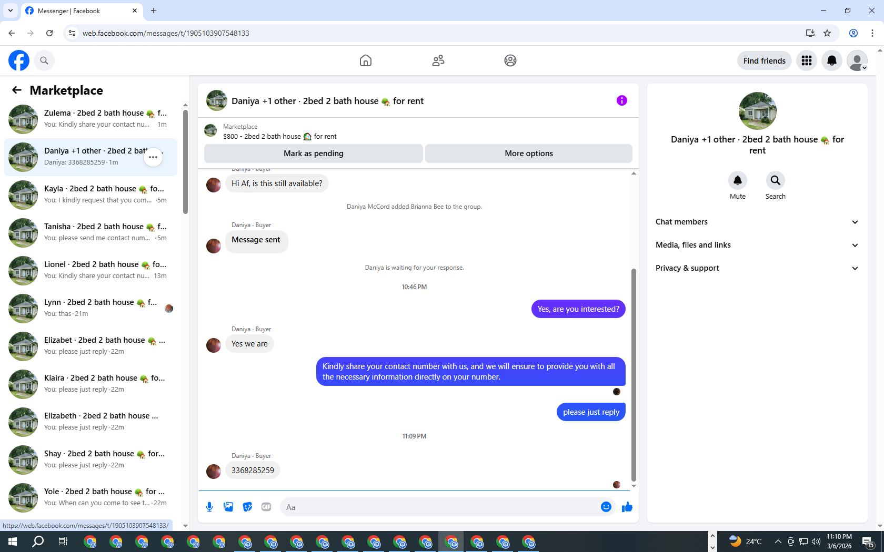
Task: Click the chat messages scrollbar thumb
Action: click(634, 375)
